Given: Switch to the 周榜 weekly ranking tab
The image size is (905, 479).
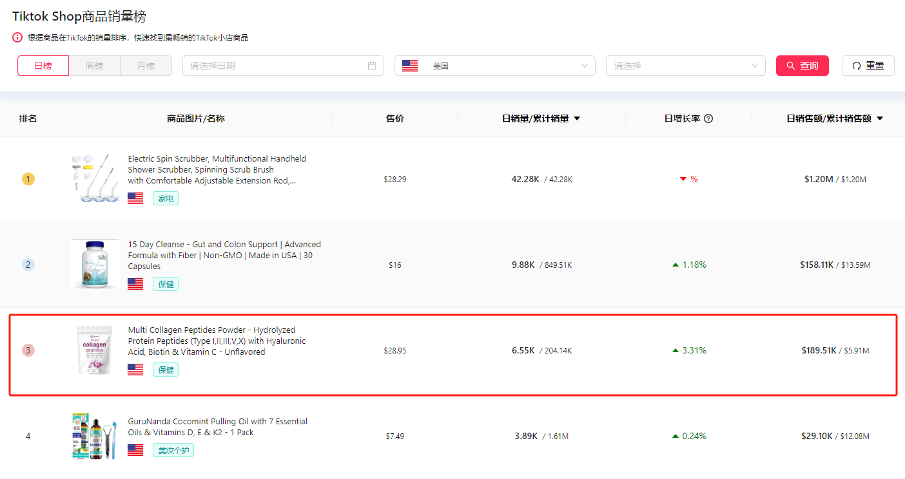Looking at the screenshot, I should [x=94, y=66].
